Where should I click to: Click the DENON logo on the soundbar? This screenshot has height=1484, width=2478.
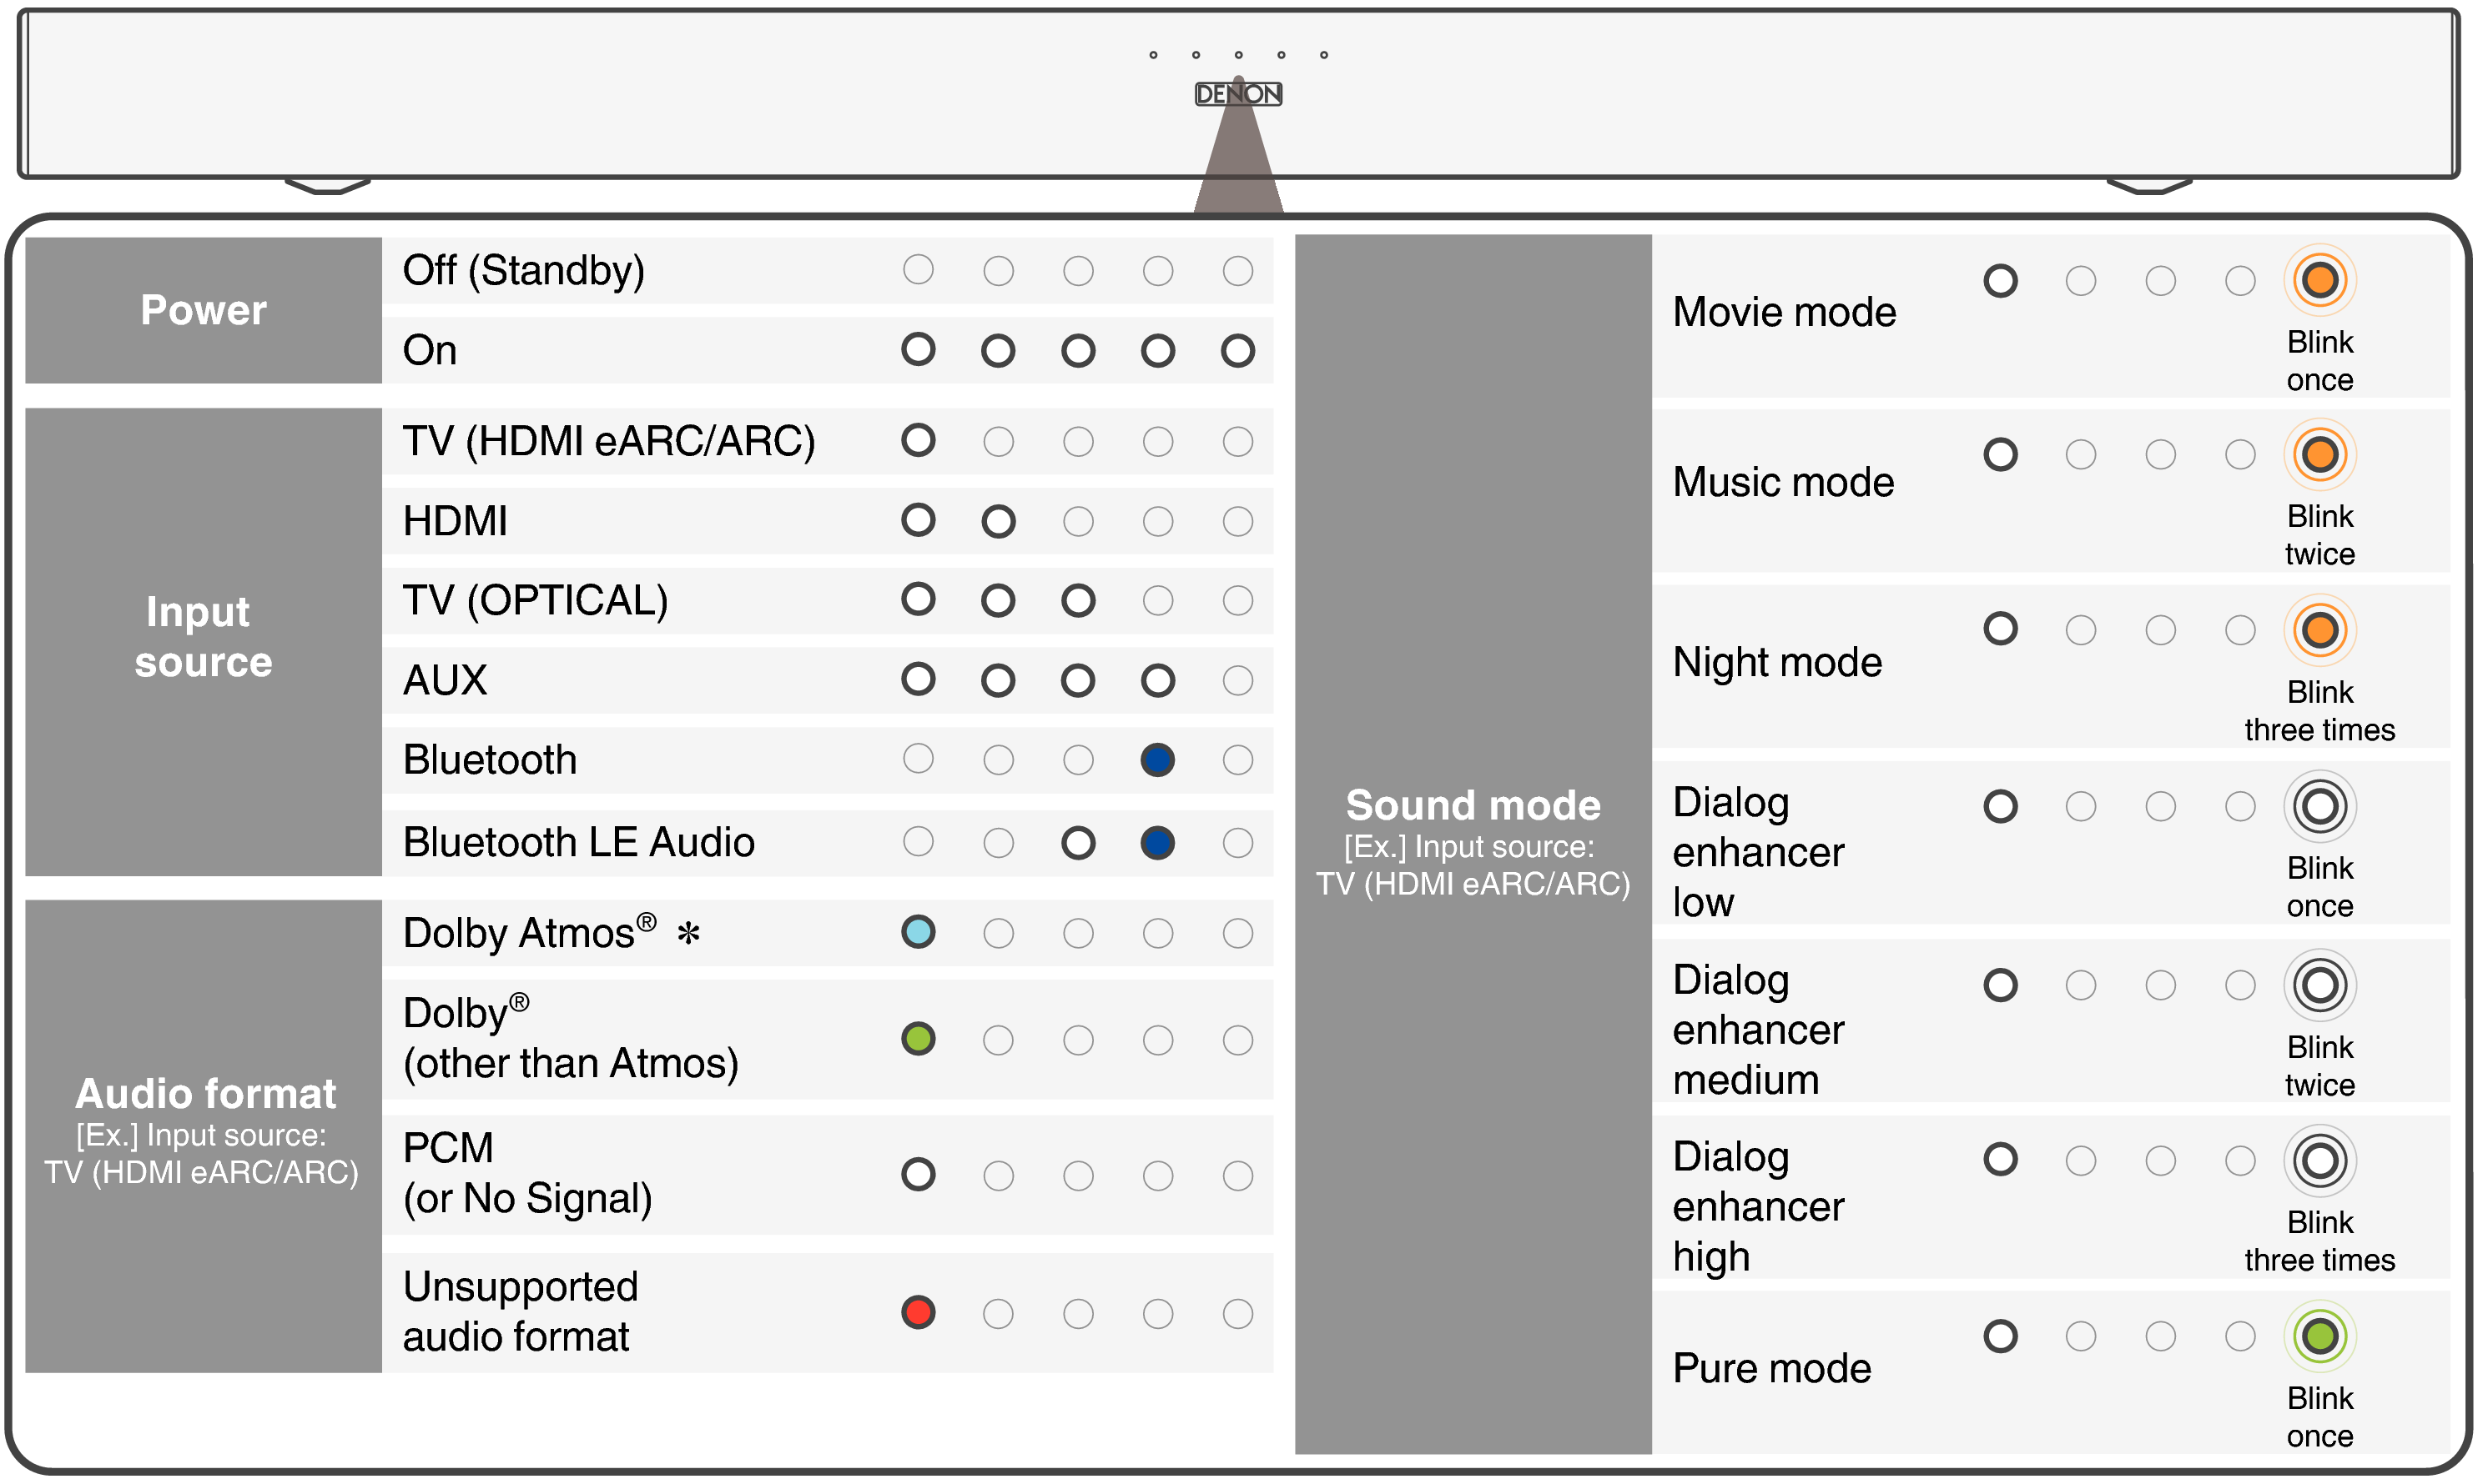pyautogui.click(x=1238, y=94)
